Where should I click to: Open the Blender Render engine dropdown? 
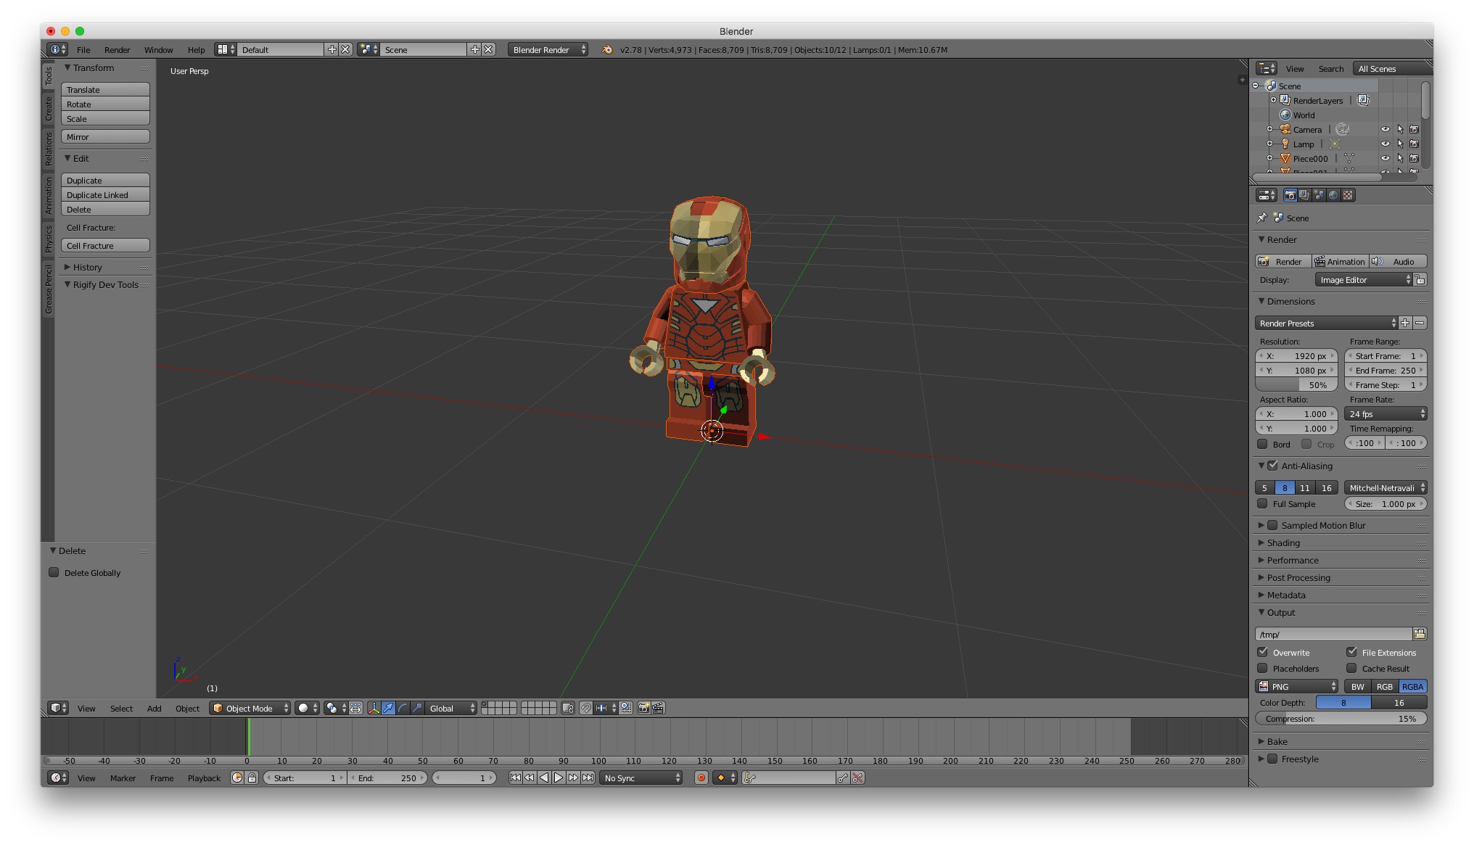click(548, 50)
